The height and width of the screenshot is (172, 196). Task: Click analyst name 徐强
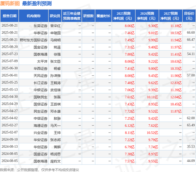click(57, 54)
